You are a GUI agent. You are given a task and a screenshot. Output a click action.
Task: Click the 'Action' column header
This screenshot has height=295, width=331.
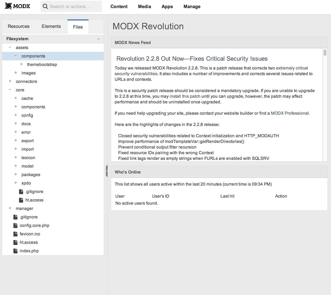pyautogui.click(x=281, y=196)
